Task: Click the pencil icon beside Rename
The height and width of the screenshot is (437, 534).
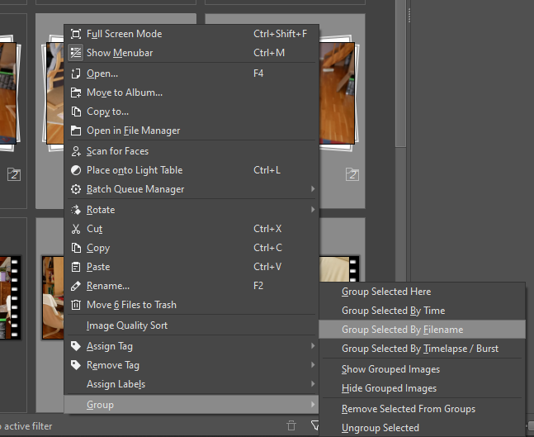Action: coord(76,286)
